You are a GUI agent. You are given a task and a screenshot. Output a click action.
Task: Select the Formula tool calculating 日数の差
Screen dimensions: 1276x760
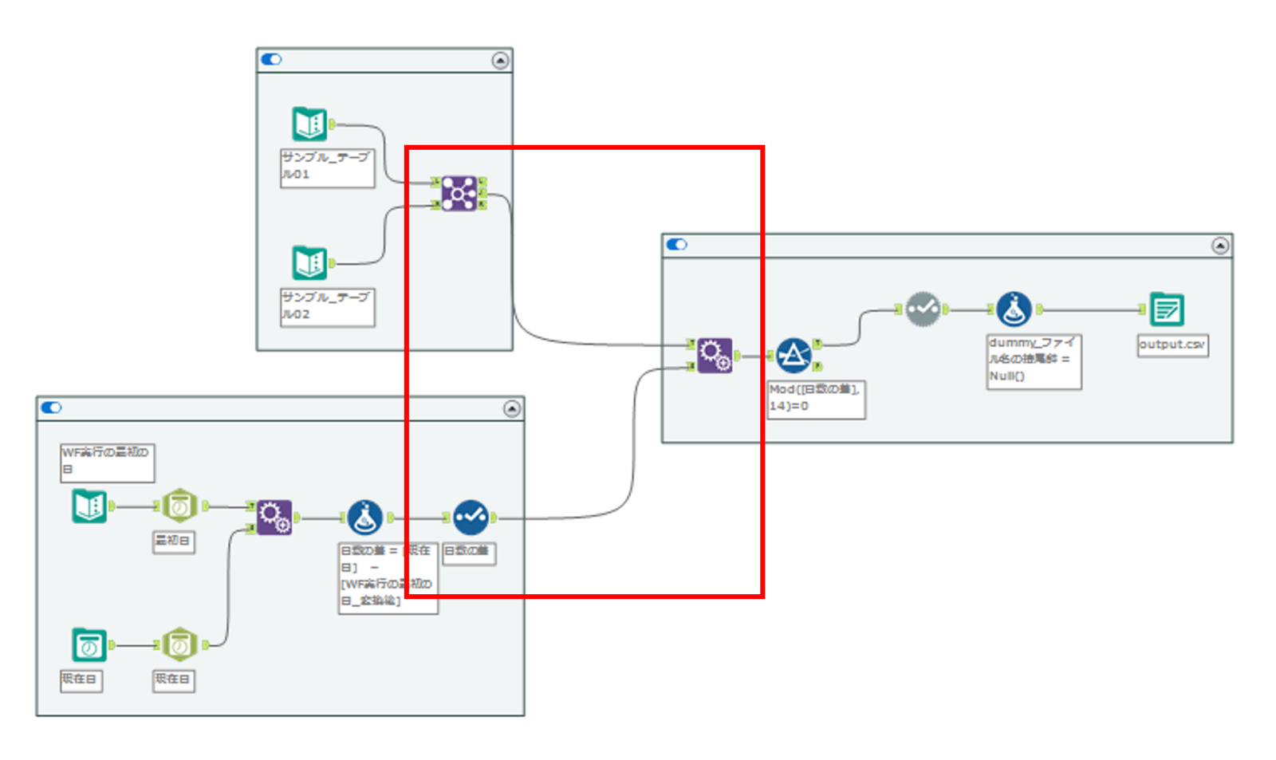[365, 518]
